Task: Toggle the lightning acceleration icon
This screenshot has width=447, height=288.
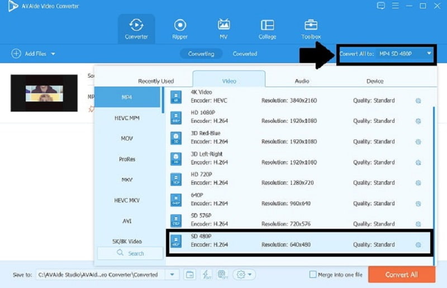Action: click(x=206, y=275)
